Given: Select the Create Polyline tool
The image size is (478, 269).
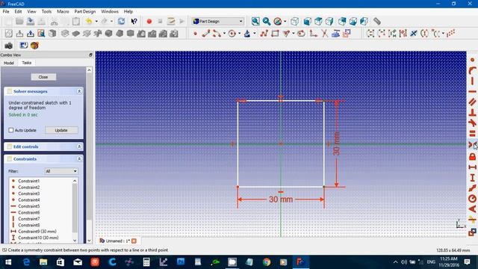Looking at the screenshot, I should [x=264, y=34].
